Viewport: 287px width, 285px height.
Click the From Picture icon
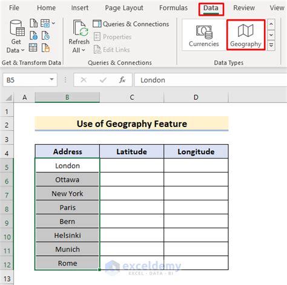(45, 23)
